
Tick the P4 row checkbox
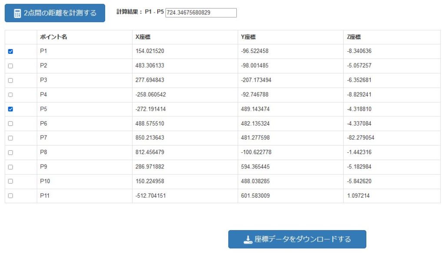coord(10,95)
